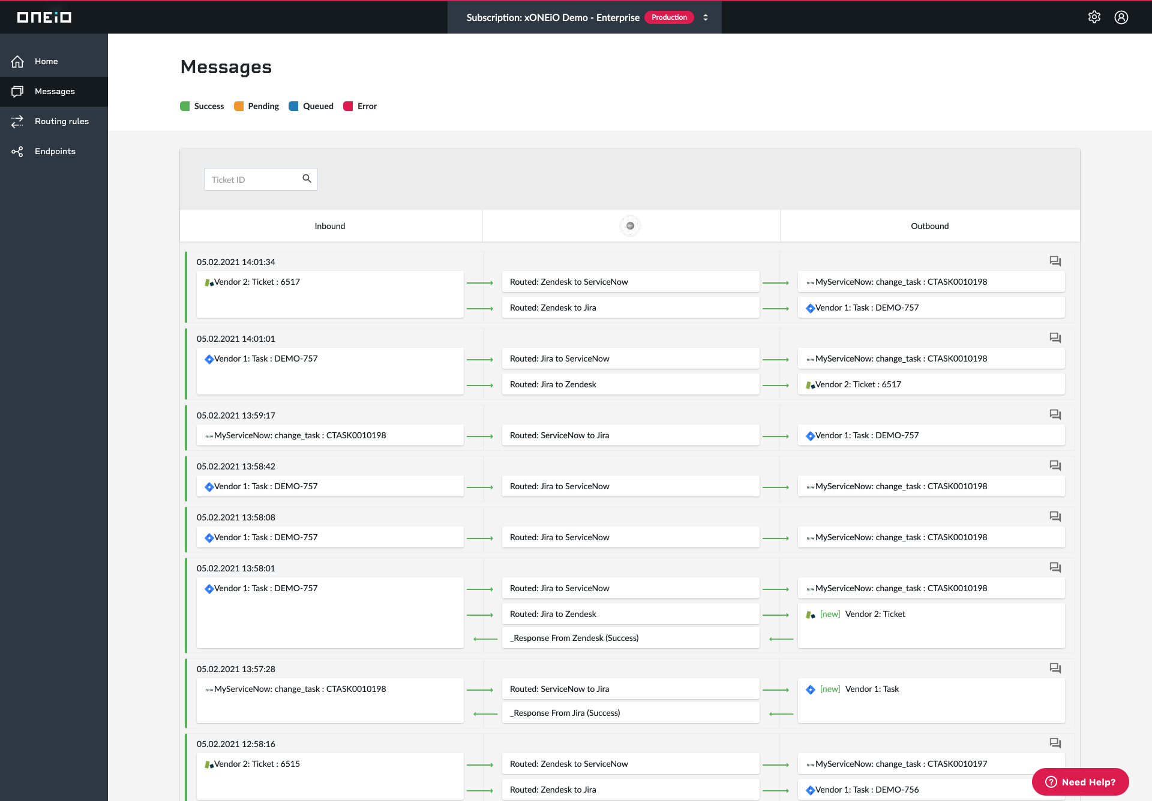Click the green Success legend swatch

click(185, 106)
